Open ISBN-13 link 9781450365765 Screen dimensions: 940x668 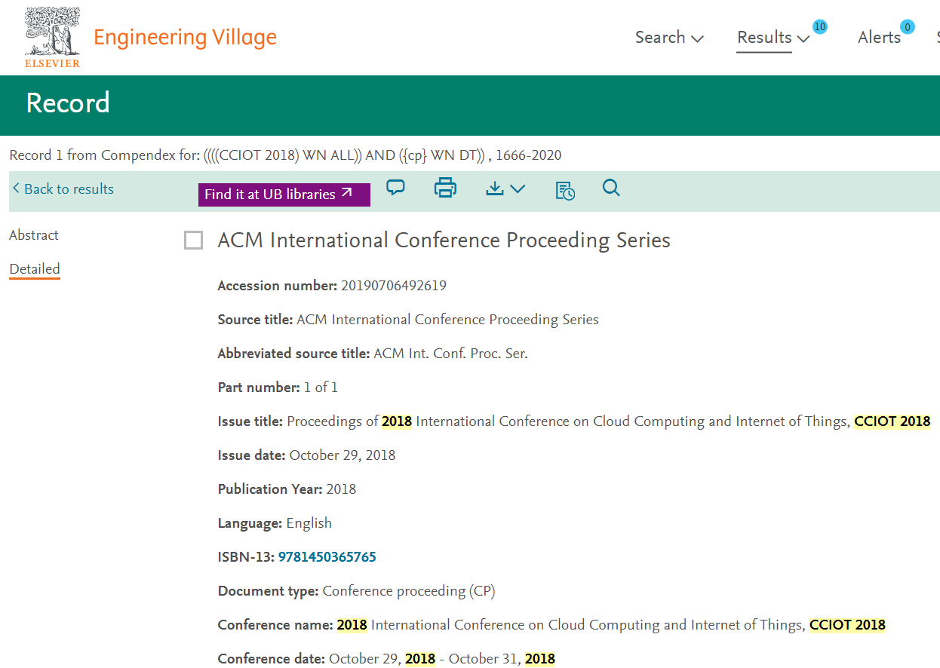[x=327, y=557]
